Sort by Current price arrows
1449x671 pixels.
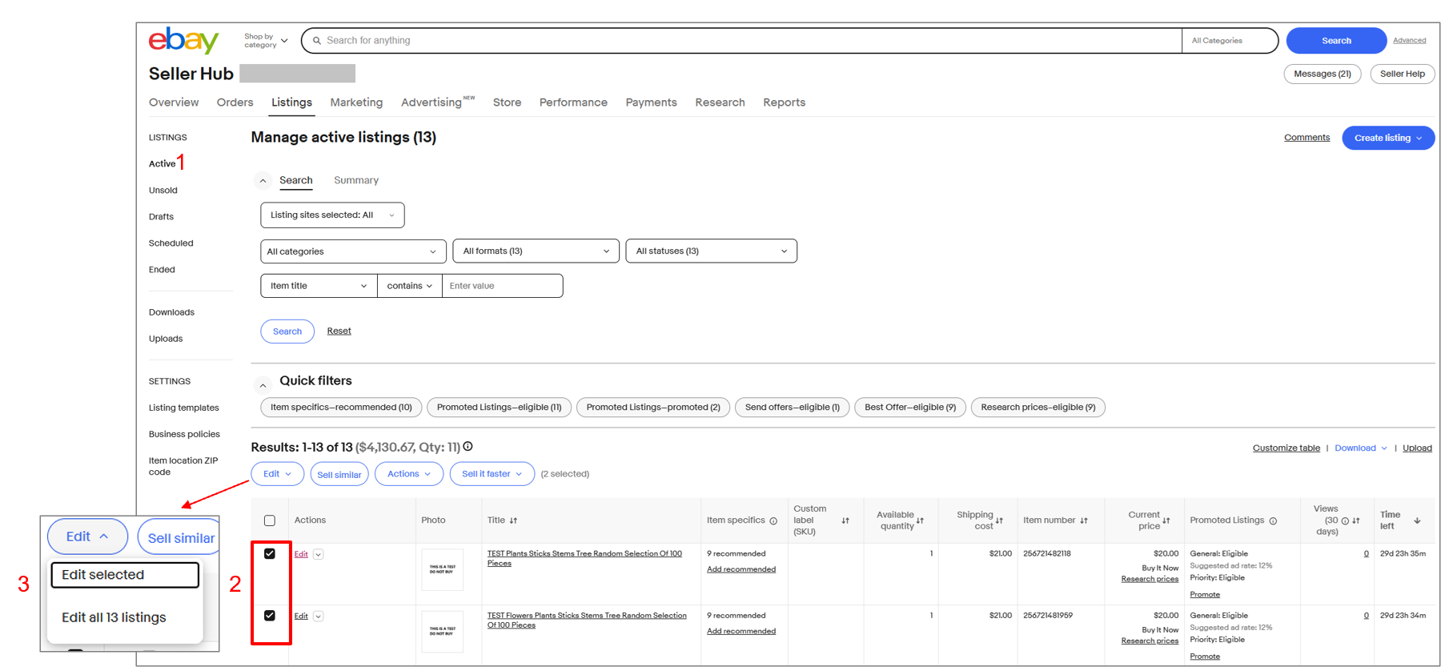[x=1166, y=520]
